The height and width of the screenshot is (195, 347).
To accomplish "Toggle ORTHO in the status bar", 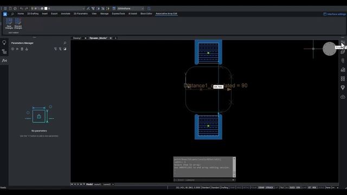I will 246,187.
